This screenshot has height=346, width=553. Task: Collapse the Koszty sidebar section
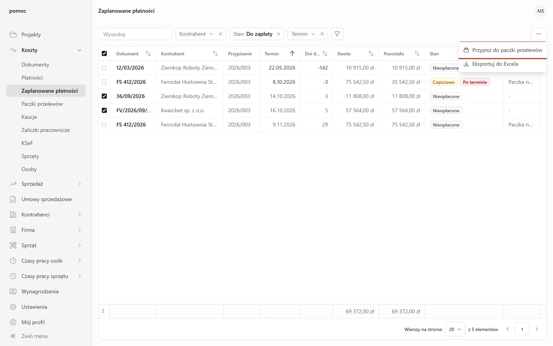(46, 50)
